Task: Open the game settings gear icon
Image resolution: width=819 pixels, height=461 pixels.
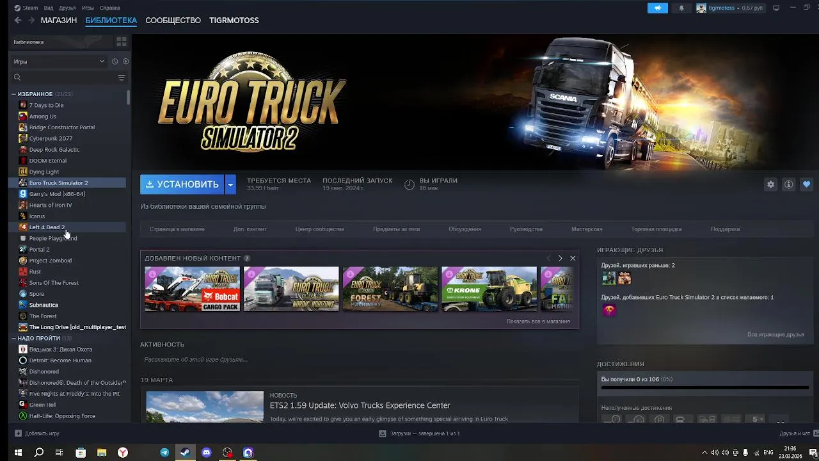Action: (770, 184)
